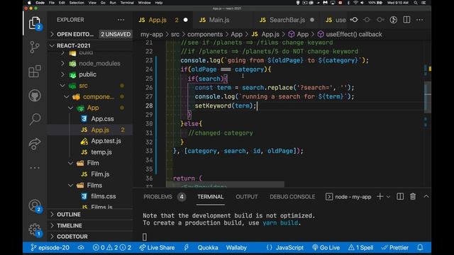Open the GitHub view in activity bar
This screenshot has width=454, height=255.
(x=35, y=96)
